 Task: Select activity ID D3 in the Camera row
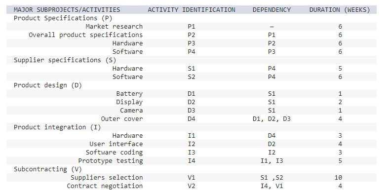coord(191,111)
